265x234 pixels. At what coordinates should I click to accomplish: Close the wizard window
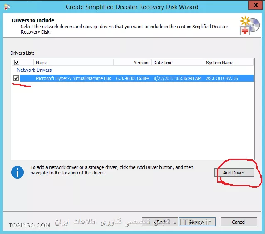255,5
